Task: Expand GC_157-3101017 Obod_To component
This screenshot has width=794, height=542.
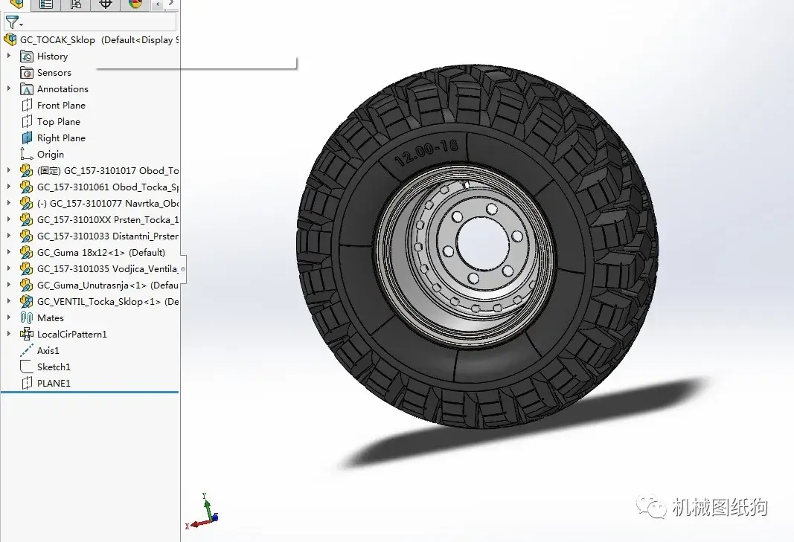Action: click(9, 170)
